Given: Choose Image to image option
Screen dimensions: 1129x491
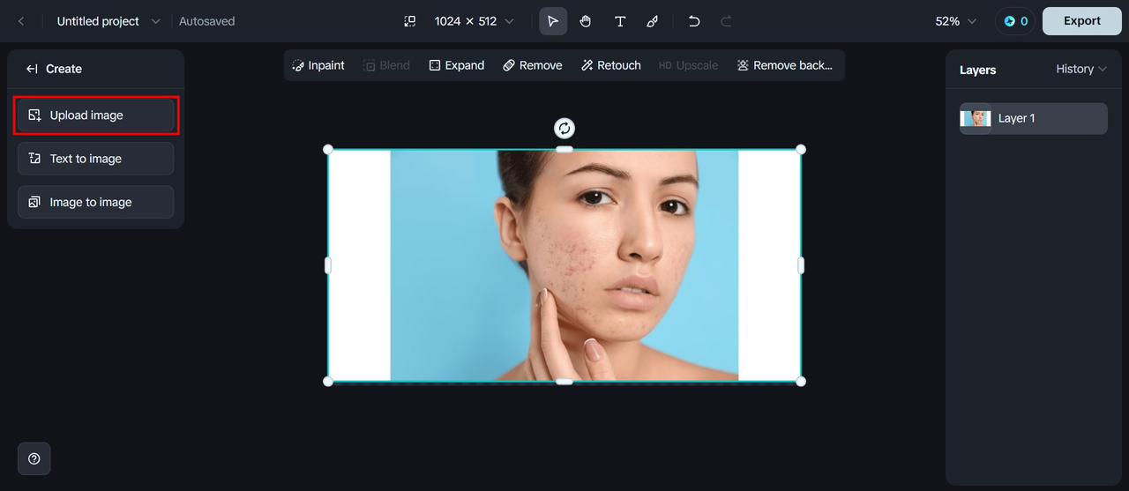Looking at the screenshot, I should (x=96, y=202).
